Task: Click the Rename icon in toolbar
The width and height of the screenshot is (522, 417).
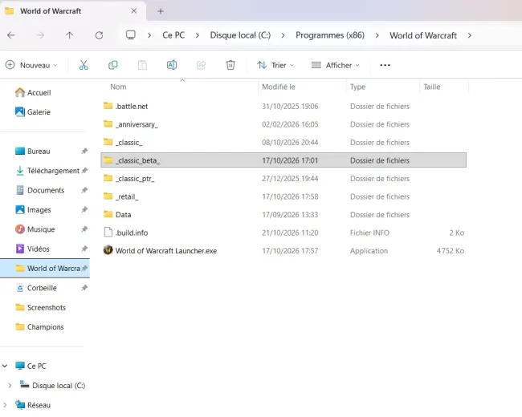Action: tap(172, 65)
